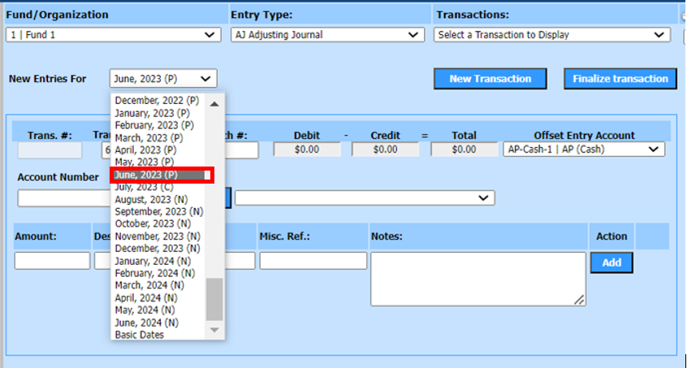The height and width of the screenshot is (368, 687).
Task: Click the dropdown list scroll down arrow
Action: pos(214,330)
